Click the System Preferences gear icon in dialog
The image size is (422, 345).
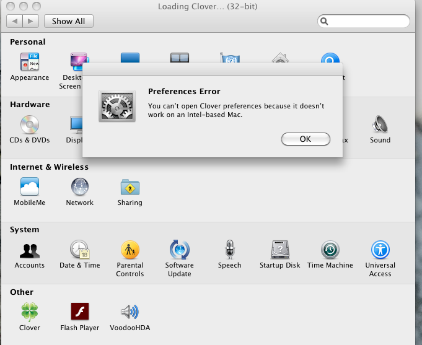pyautogui.click(x=117, y=106)
